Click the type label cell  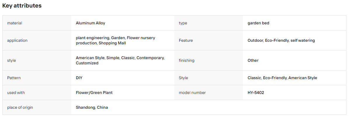click(209, 23)
